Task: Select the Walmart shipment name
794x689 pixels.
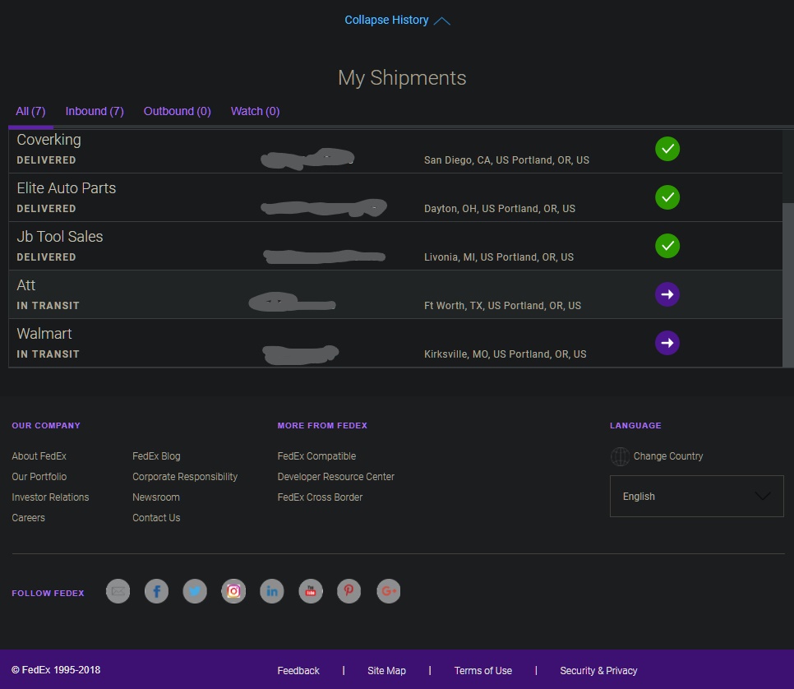Action: [44, 334]
